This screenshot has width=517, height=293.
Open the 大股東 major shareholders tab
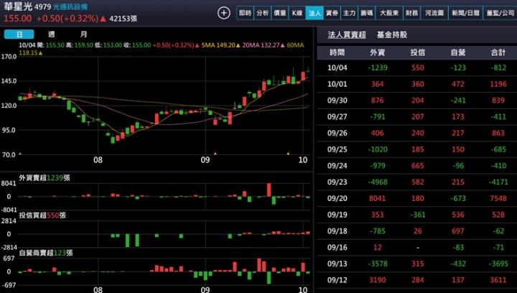coord(388,13)
